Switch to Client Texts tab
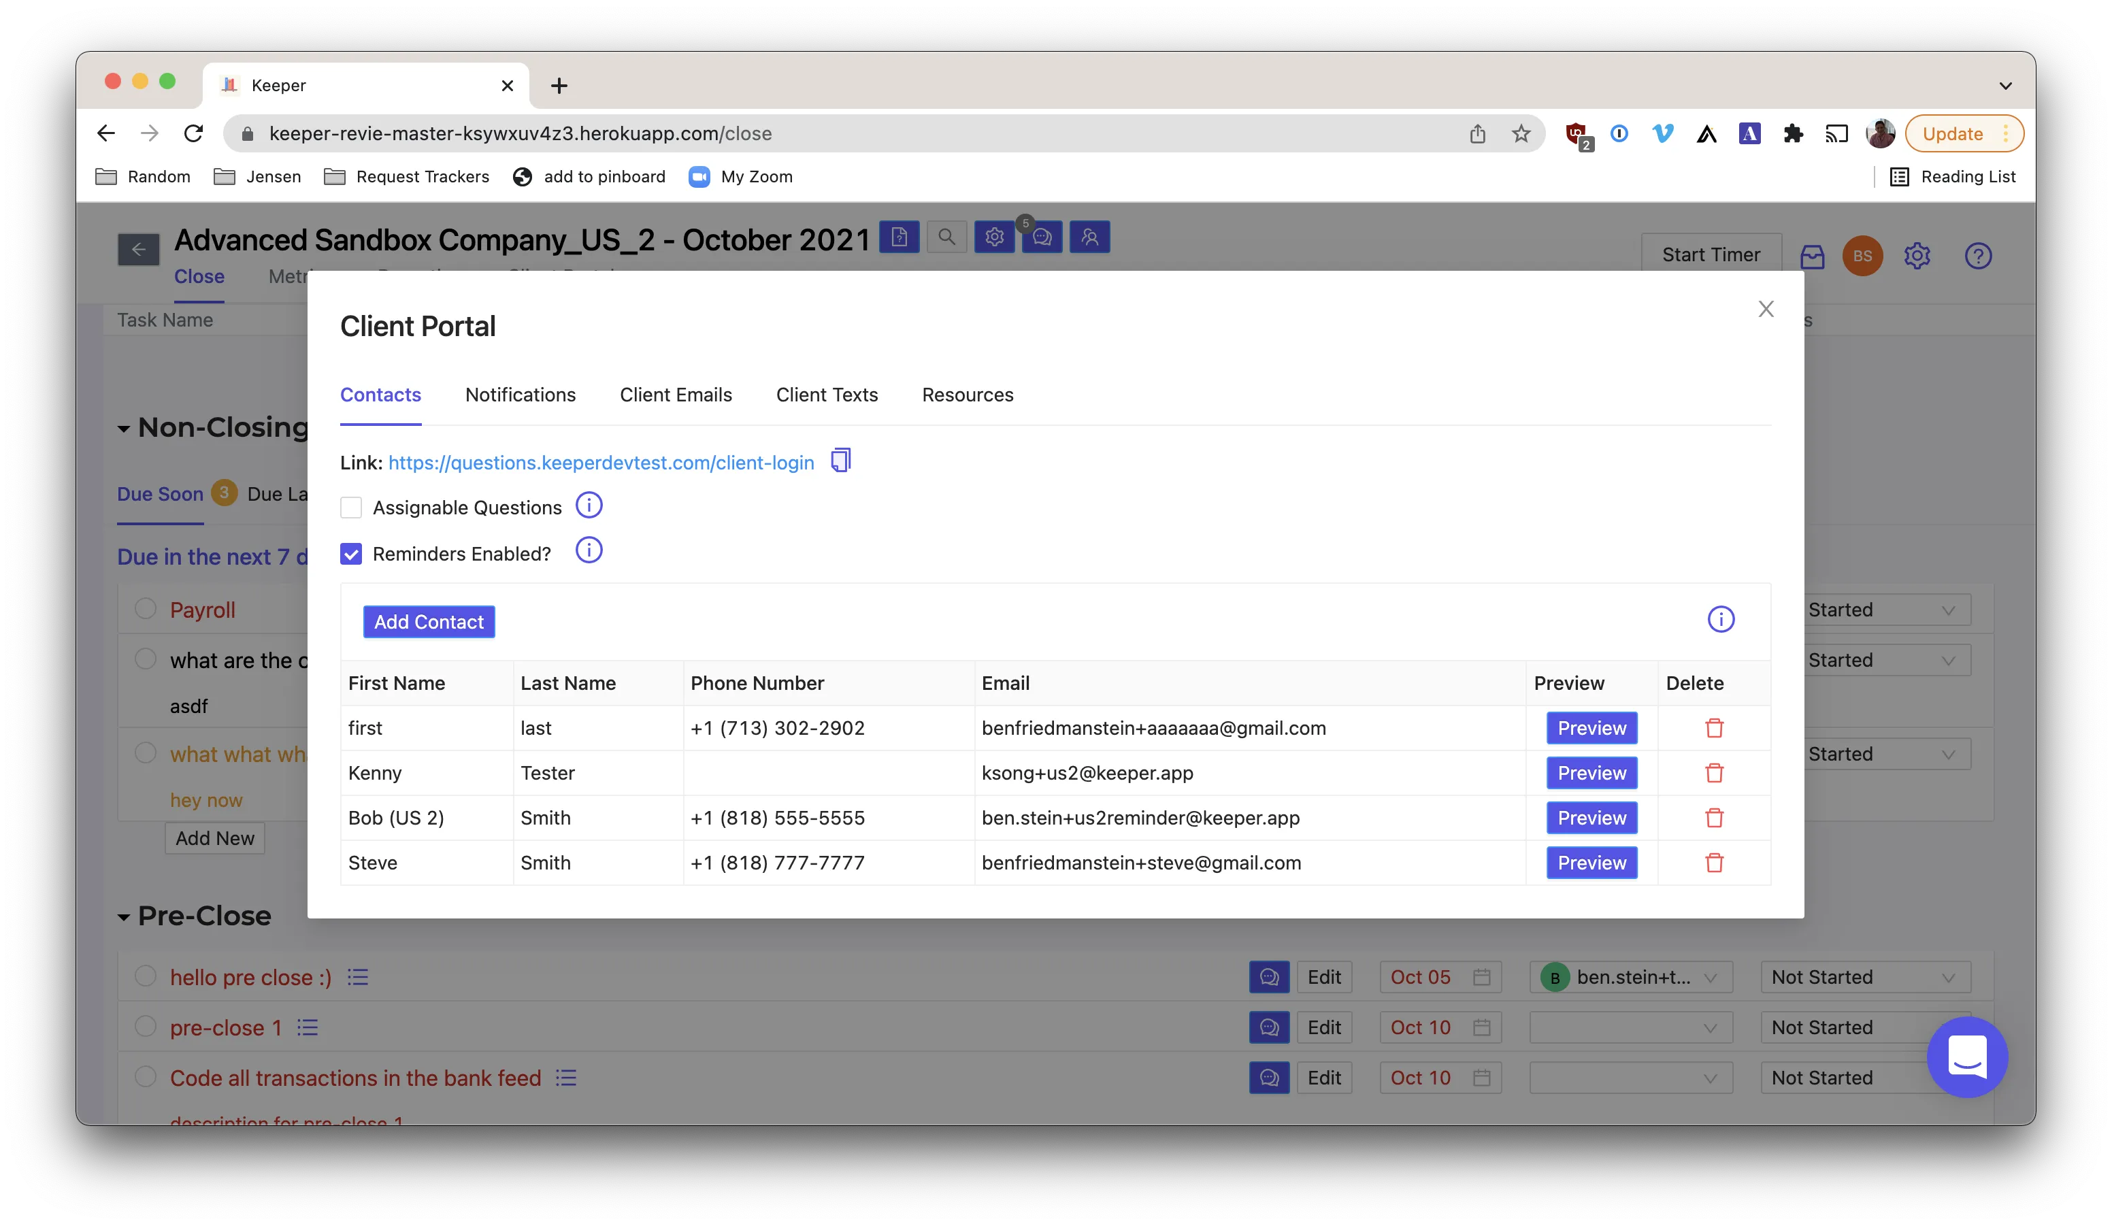2112x1226 pixels. click(x=827, y=395)
